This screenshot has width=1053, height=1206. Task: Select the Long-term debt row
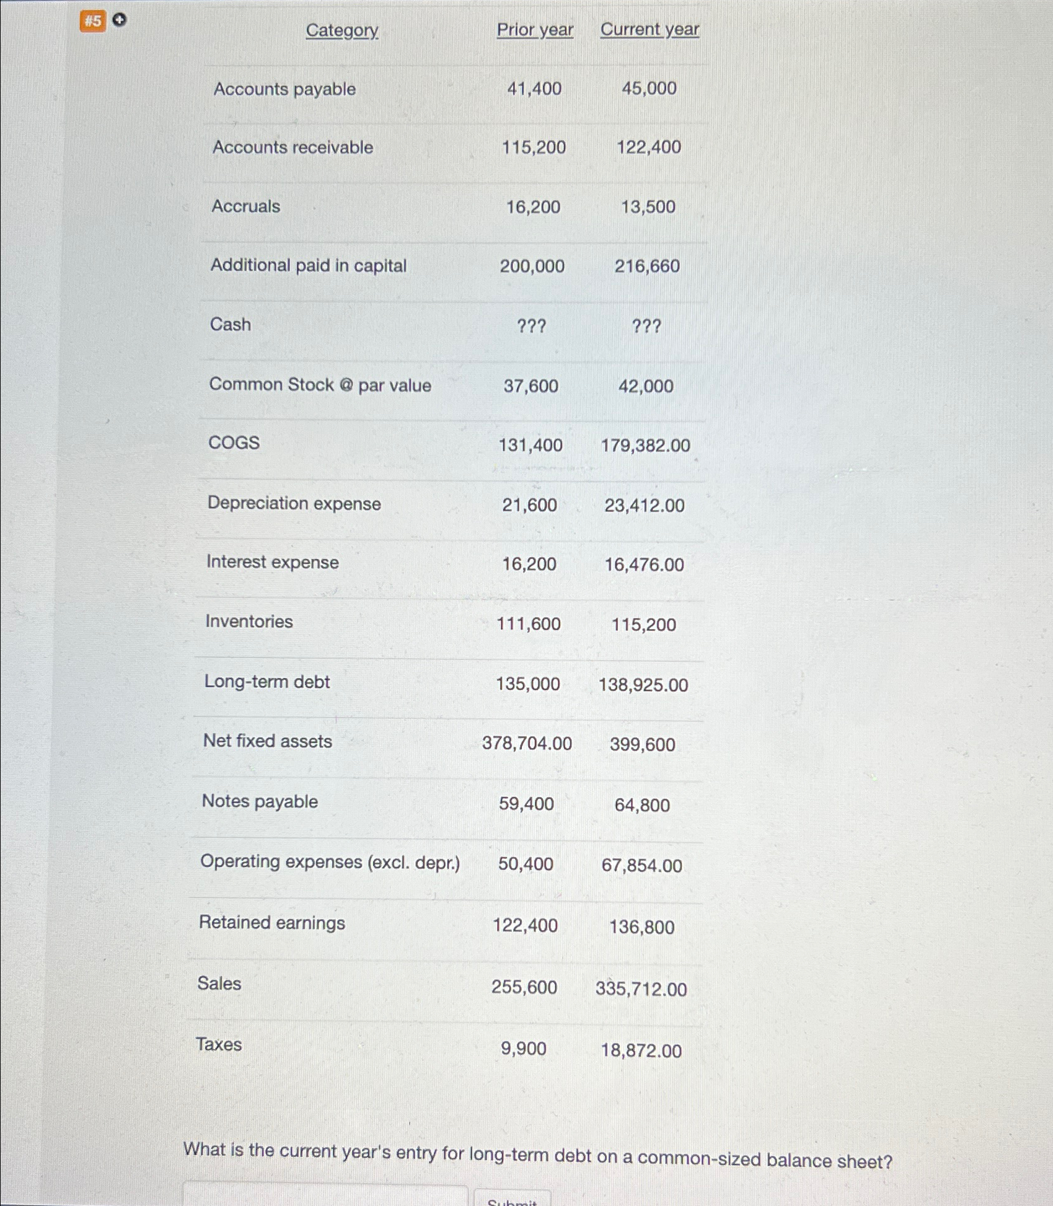[267, 682]
